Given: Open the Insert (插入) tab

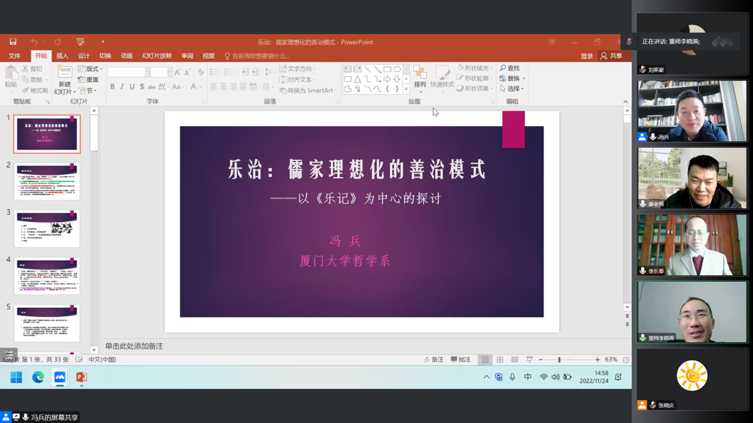Looking at the screenshot, I should [x=62, y=56].
